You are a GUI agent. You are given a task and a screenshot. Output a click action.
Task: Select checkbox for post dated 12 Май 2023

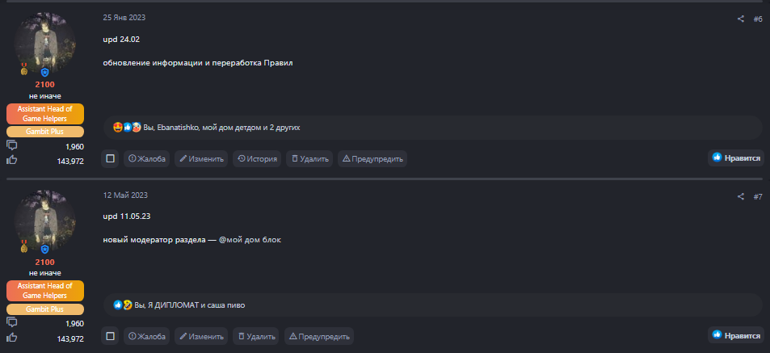click(110, 336)
